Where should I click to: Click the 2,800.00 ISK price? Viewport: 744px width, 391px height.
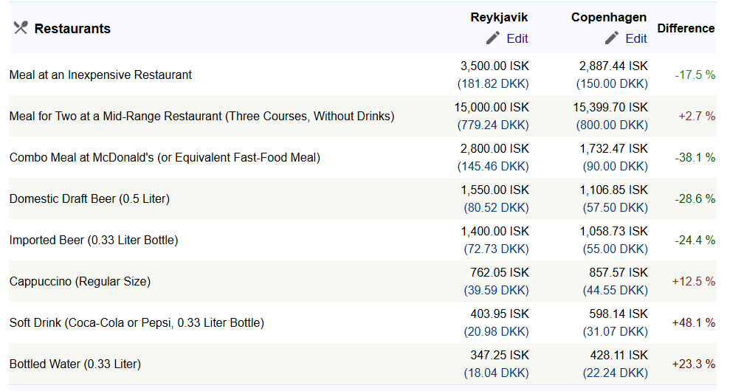tap(495, 148)
